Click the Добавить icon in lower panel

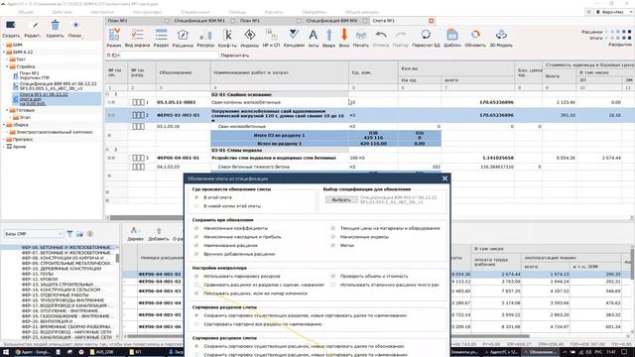[x=159, y=230]
